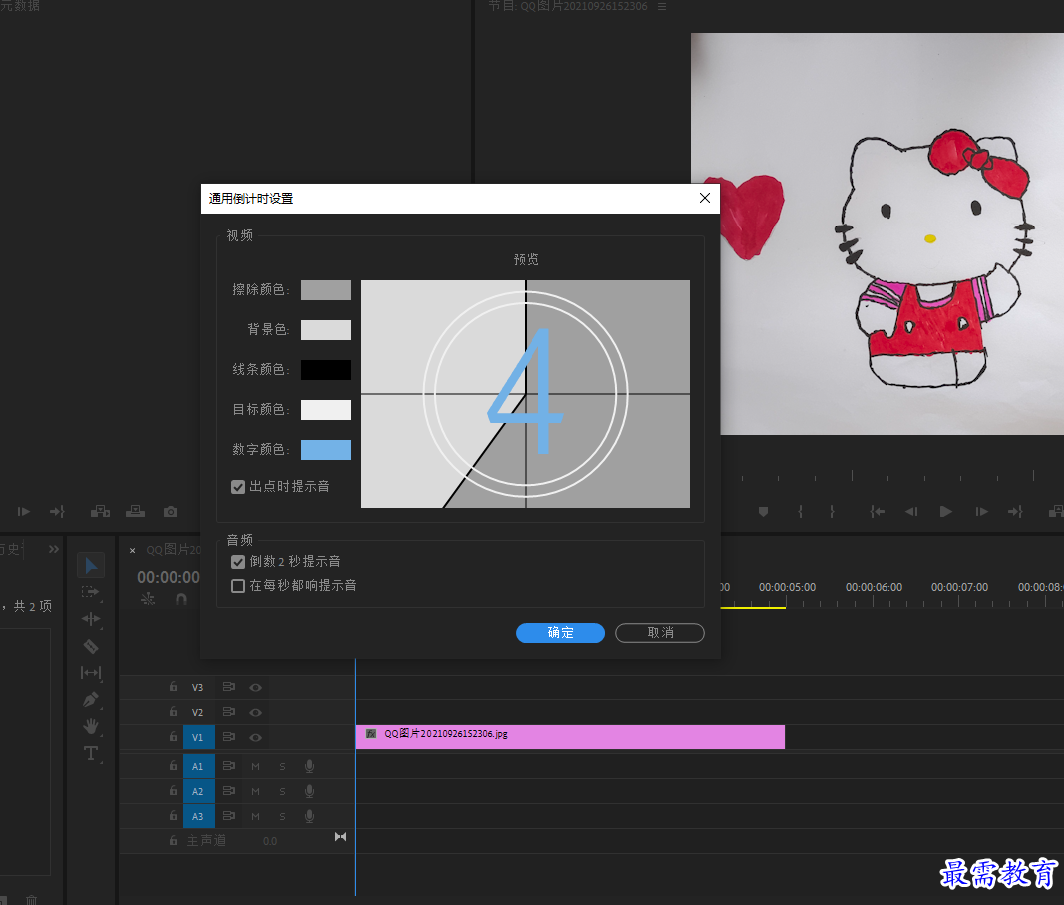
Task: Toggle V3 track output eye
Action: coord(256,687)
